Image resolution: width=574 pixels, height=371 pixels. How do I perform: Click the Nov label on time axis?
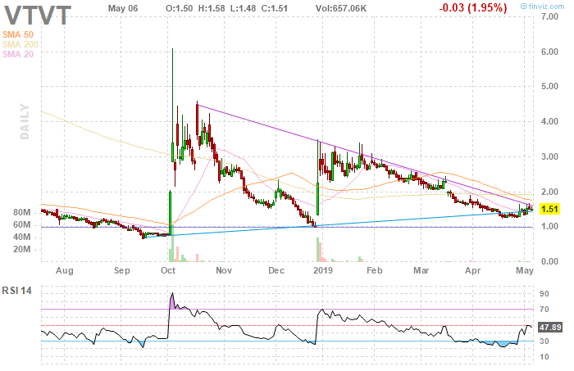pyautogui.click(x=224, y=270)
